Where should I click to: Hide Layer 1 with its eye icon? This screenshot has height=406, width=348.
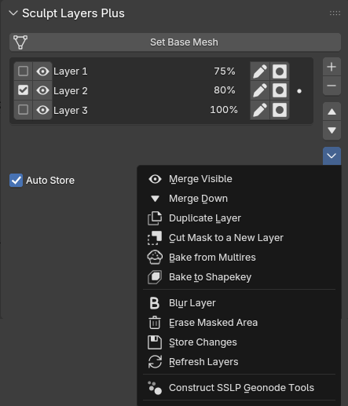(42, 71)
